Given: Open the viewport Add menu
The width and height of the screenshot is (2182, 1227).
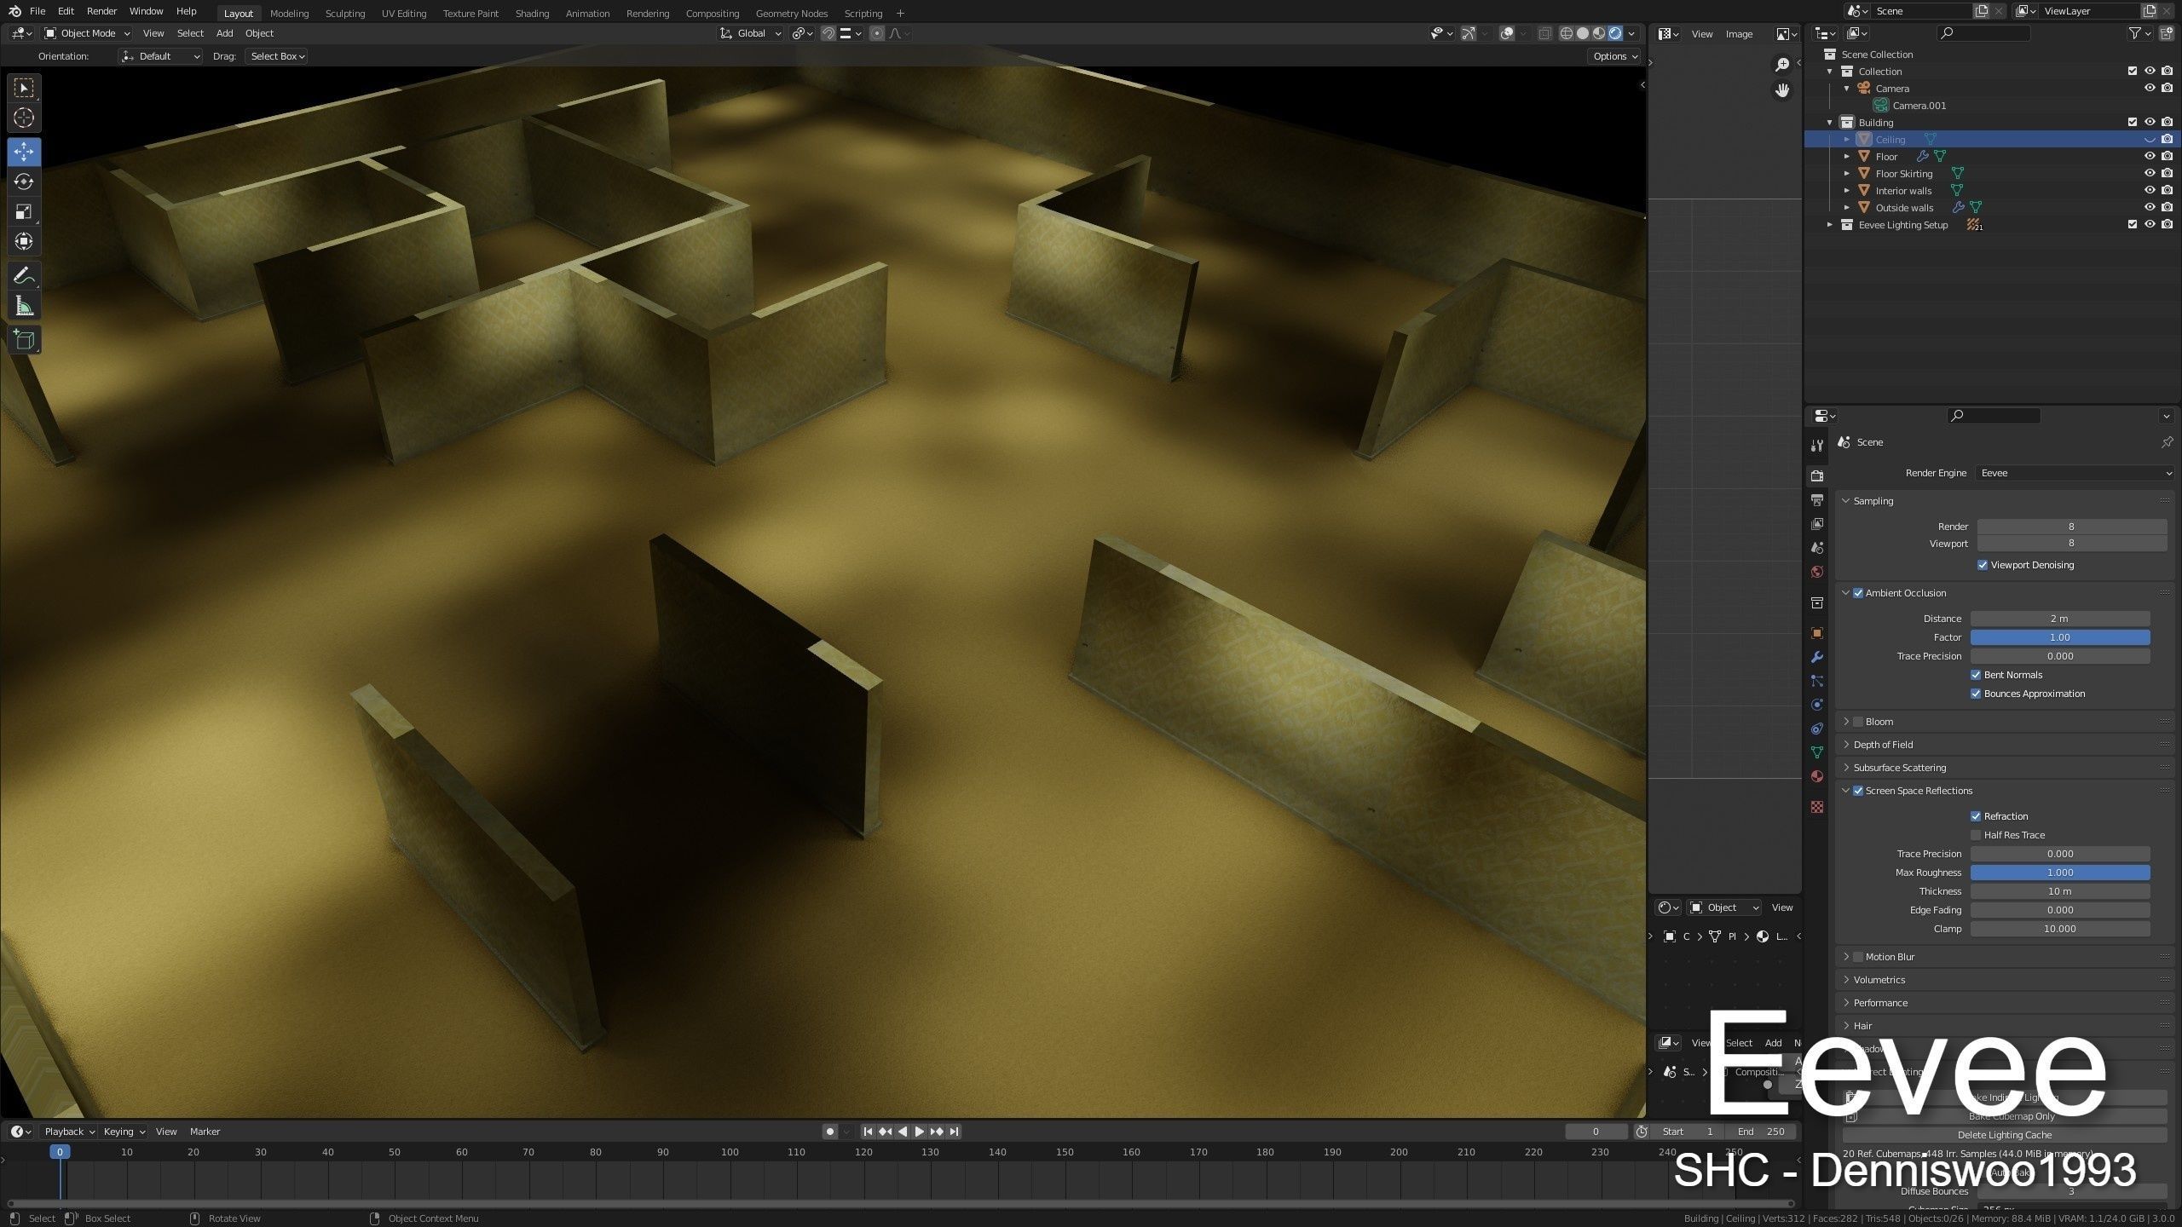Looking at the screenshot, I should click(x=224, y=33).
